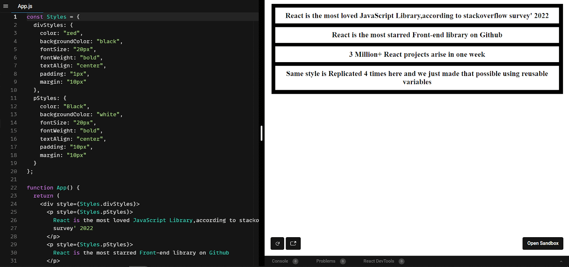Click the '3 Million+ React projects' paragraph
The width and height of the screenshot is (569, 267).
[x=417, y=54]
